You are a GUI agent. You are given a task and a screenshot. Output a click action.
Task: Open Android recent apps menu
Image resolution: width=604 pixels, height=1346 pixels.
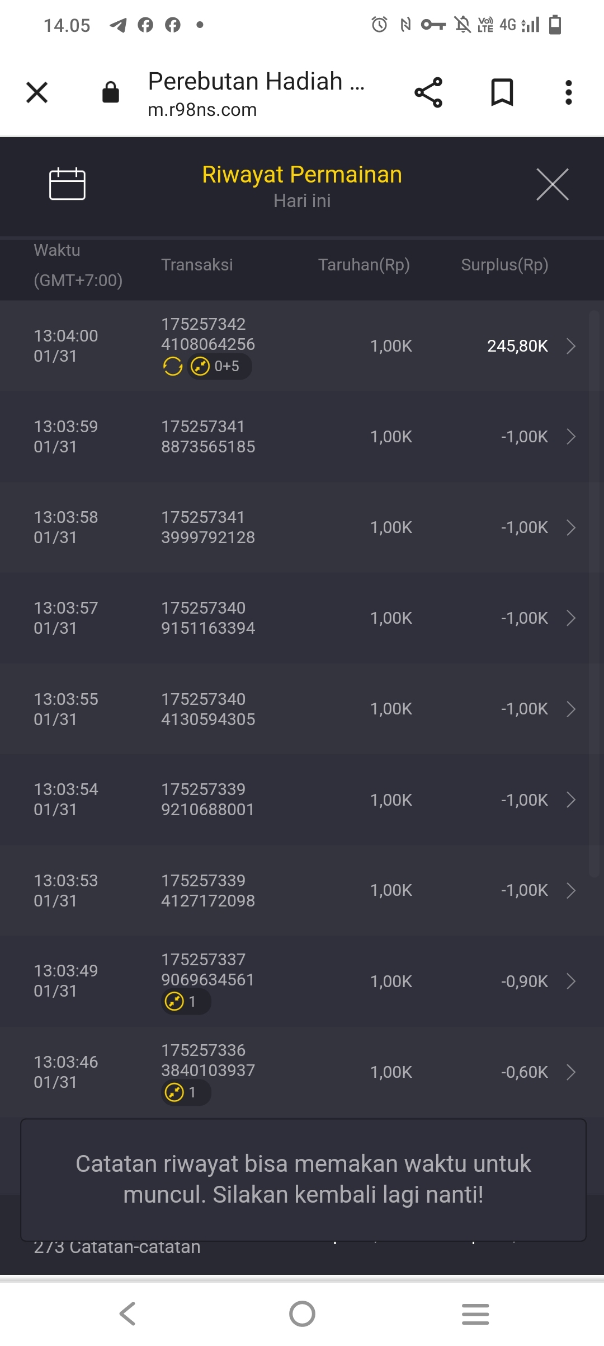pos(475,1314)
